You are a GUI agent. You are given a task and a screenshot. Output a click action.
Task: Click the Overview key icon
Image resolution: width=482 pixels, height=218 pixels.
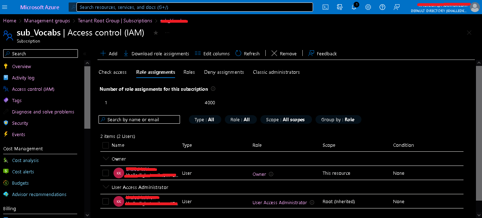(6, 66)
